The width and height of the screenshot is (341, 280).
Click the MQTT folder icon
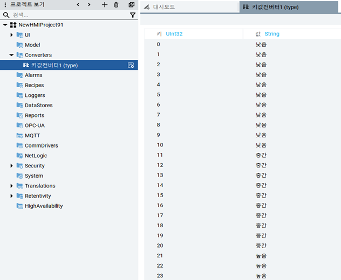tap(19, 136)
